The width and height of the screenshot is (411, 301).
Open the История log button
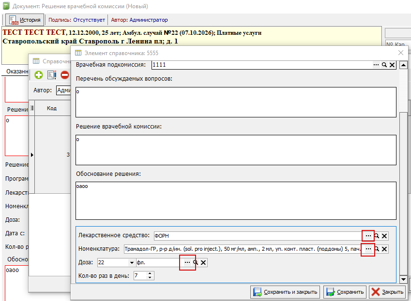pyautogui.click(x=25, y=20)
